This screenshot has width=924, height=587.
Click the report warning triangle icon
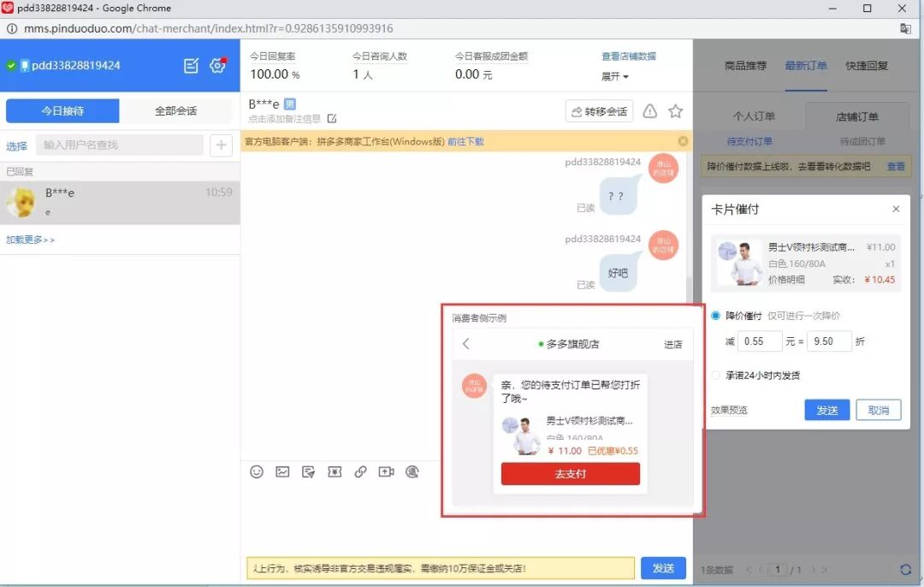point(649,110)
